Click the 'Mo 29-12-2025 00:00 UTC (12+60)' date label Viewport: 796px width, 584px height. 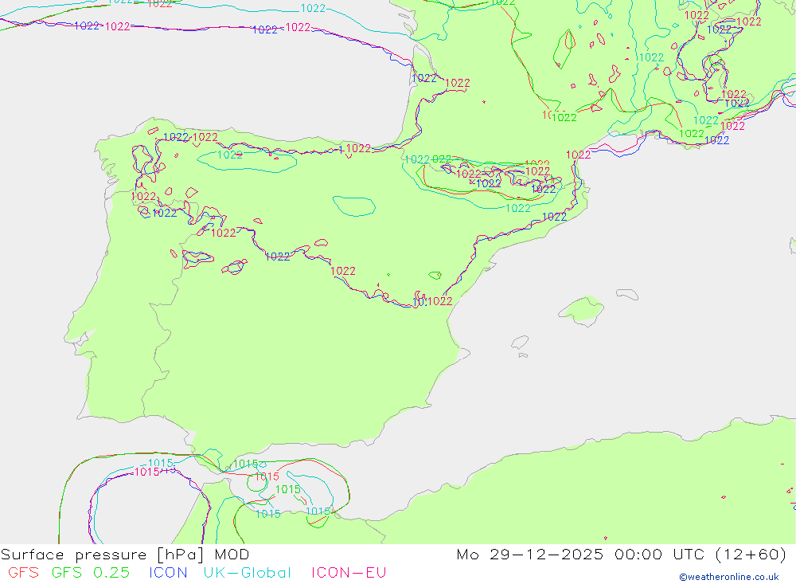click(x=622, y=554)
